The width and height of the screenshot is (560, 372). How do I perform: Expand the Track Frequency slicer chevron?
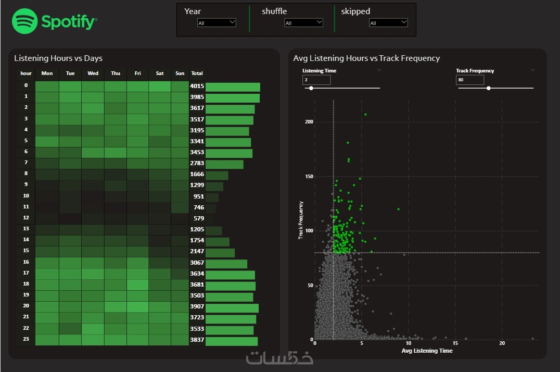point(532,70)
